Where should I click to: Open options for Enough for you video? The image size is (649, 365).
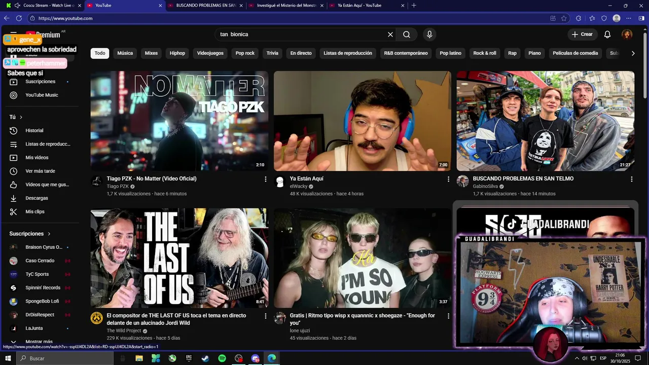point(448,316)
